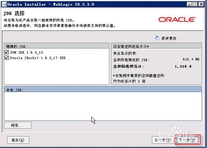Minimize the Oracle Installer window
This screenshot has height=148, width=207.
(x=189, y=4)
